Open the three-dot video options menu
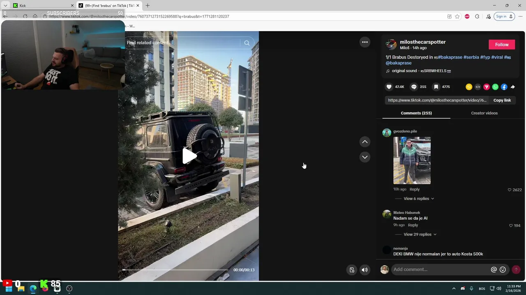The image size is (526, 295). 365,42
